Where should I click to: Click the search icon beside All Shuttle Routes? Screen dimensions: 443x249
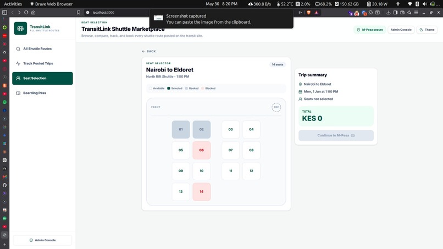coord(18,49)
